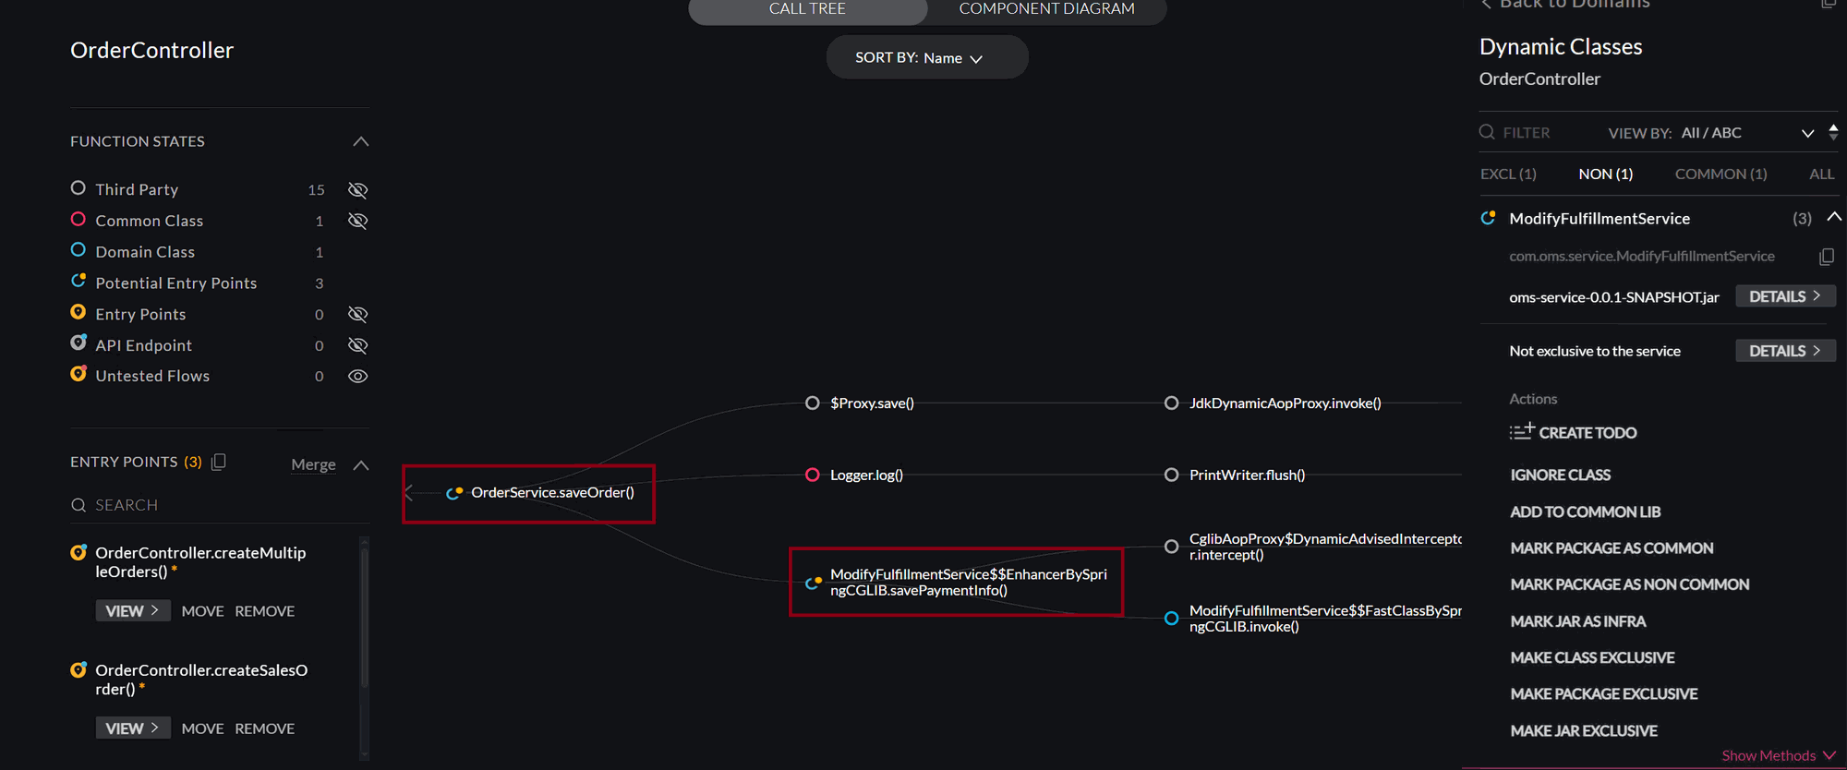Toggle the sort order arrows icon
Screen dimensions: 1847x770
(x=1833, y=132)
